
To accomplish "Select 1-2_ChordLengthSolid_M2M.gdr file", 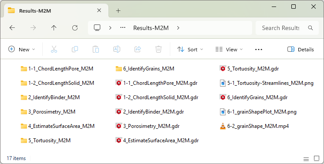I will click(157, 97).
